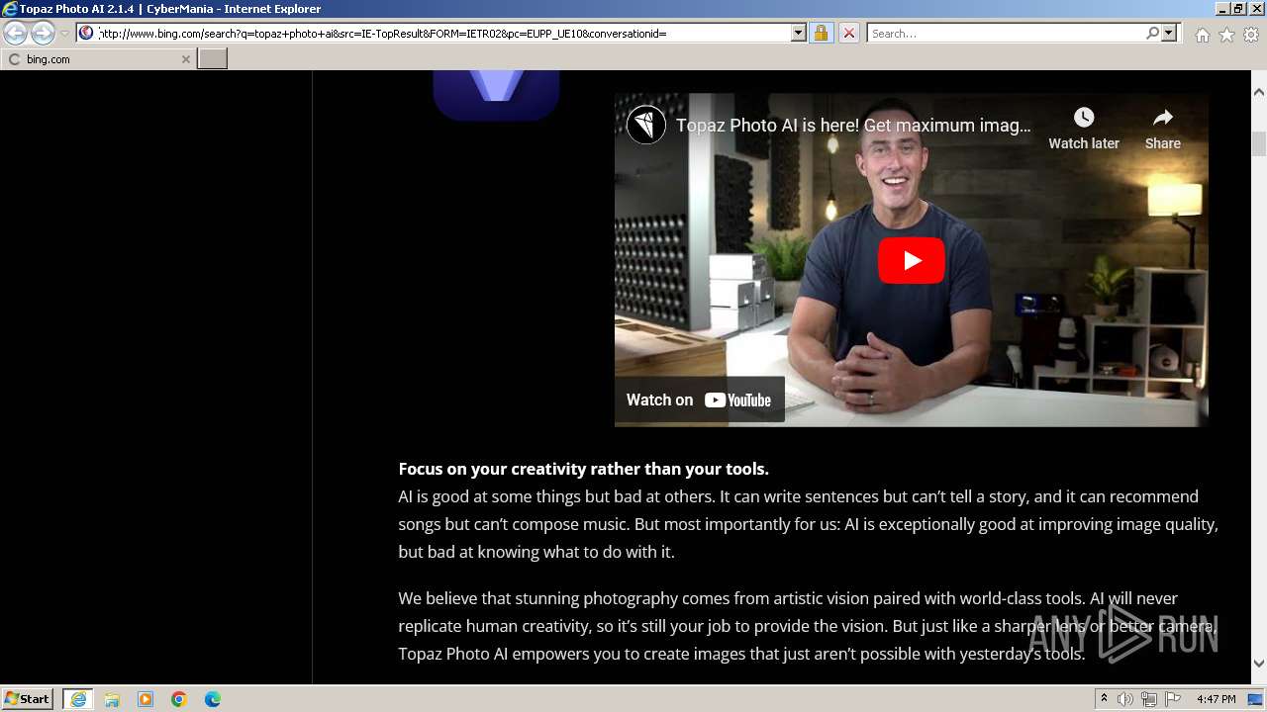Open the recent pages dropdown arrow

(x=64, y=33)
